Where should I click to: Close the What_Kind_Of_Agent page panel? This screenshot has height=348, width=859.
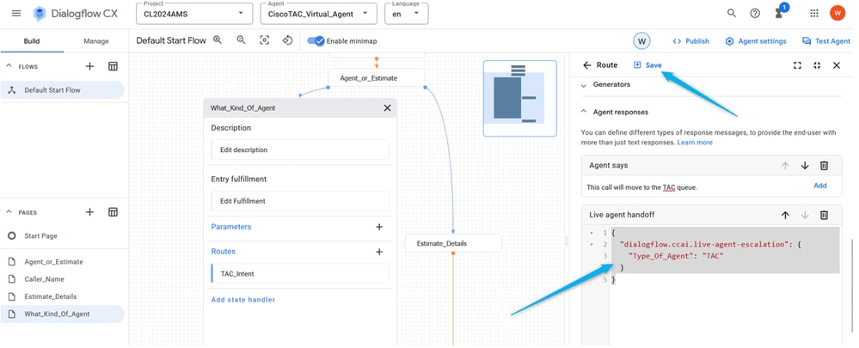(x=387, y=107)
